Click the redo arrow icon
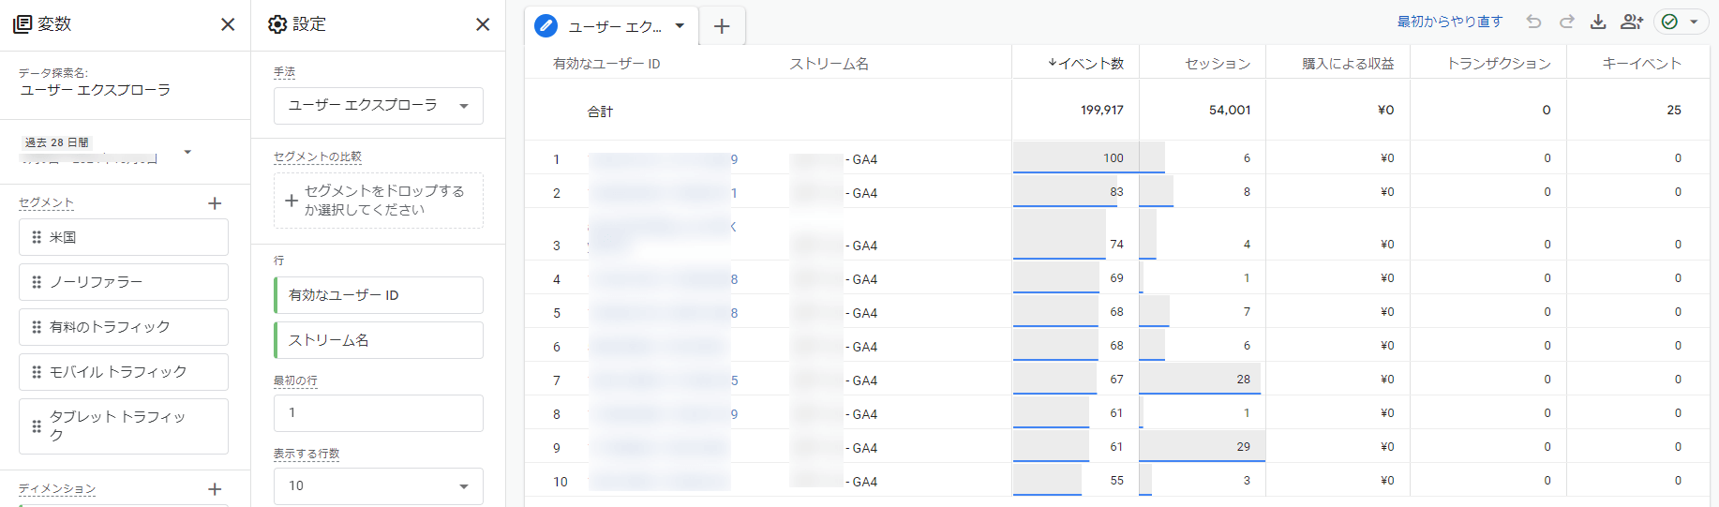Image resolution: width=1719 pixels, height=507 pixels. 1566,22
